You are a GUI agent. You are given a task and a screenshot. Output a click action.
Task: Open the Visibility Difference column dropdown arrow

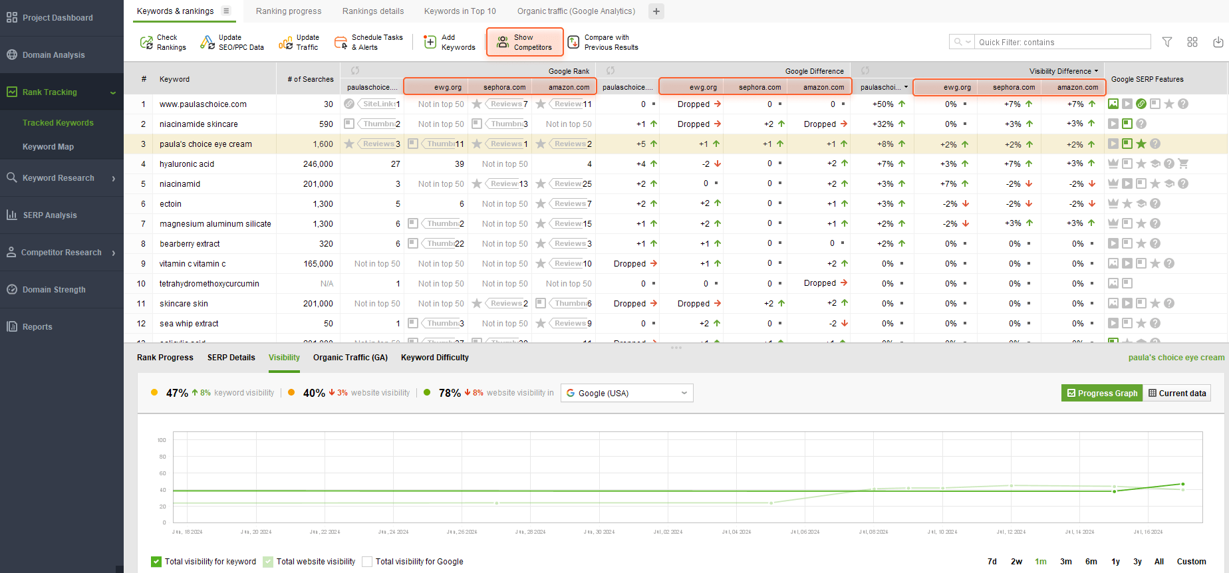[1096, 71]
